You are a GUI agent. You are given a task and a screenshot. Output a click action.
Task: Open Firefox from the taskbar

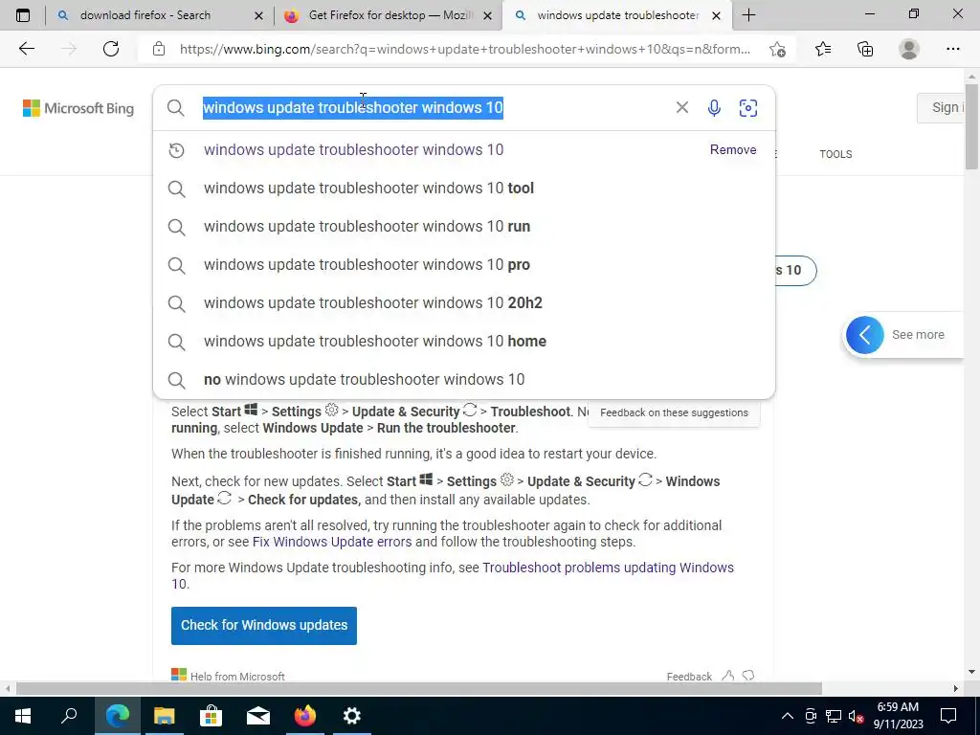(305, 716)
